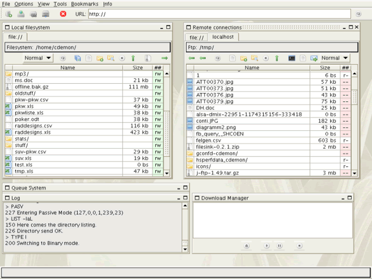Viewport: 372px width, 279px height.
Task: Open the Normal dropdown in Local filesystem
Action: (x=38, y=58)
